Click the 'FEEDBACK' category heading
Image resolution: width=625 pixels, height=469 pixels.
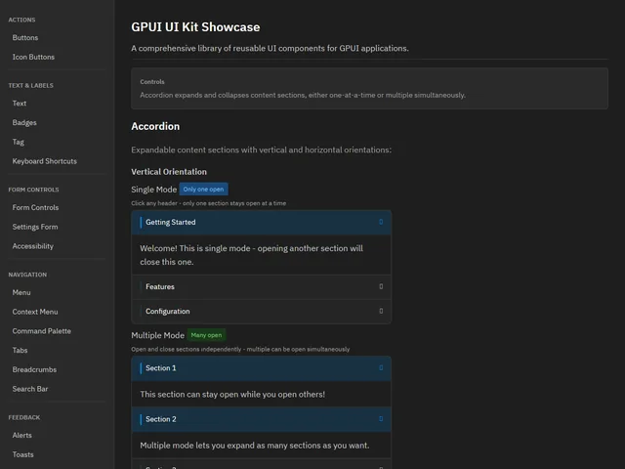pyautogui.click(x=24, y=417)
